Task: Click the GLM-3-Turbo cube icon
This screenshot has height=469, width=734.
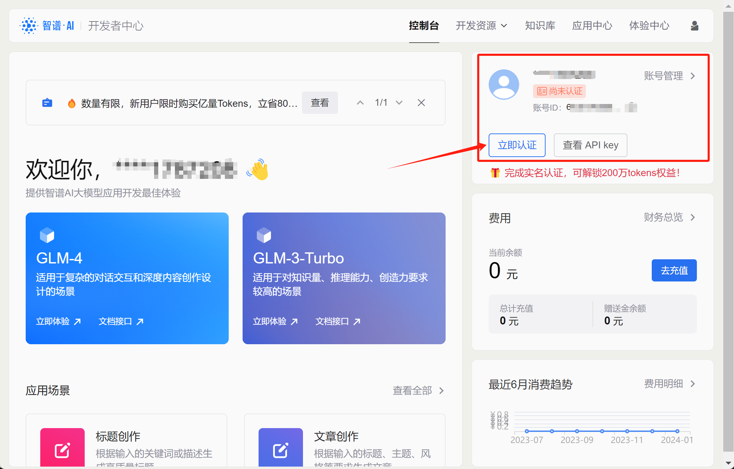Action: [x=264, y=235]
